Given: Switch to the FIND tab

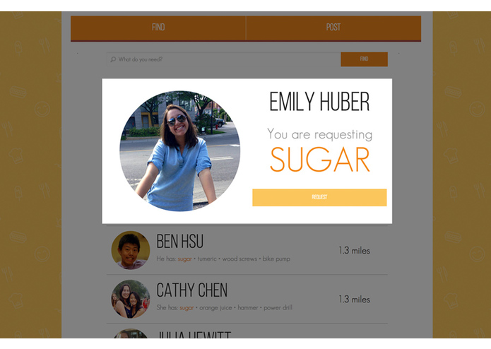Looking at the screenshot, I should click(x=158, y=28).
